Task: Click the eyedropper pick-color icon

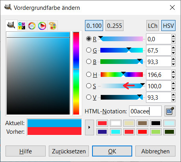Action: 170,111
